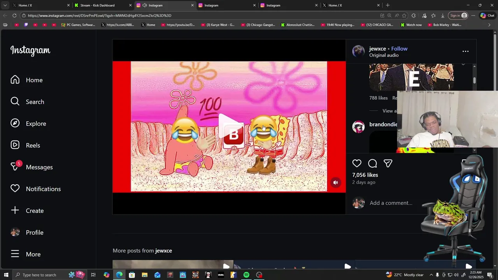Reload the page
This screenshot has width=498, height=280.
(14, 16)
